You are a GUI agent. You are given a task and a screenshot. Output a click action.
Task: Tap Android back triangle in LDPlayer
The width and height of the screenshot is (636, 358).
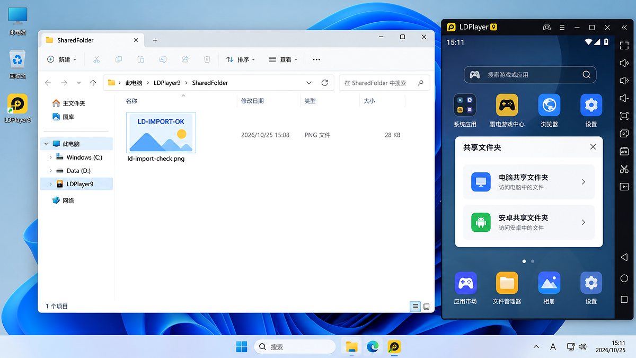(624, 257)
